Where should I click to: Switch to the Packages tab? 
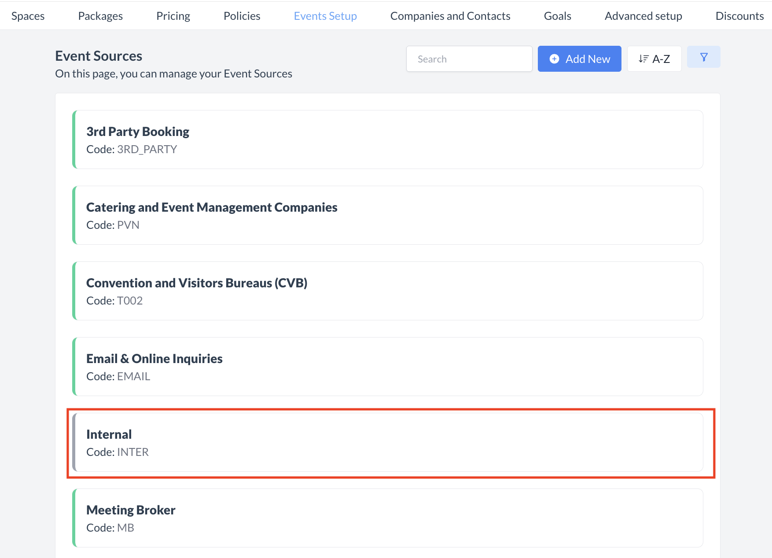100,16
